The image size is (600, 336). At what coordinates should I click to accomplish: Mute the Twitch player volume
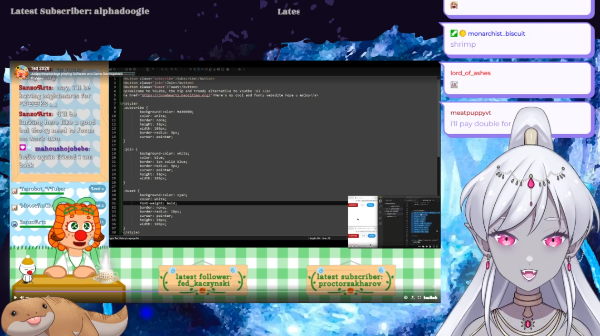coord(22,297)
